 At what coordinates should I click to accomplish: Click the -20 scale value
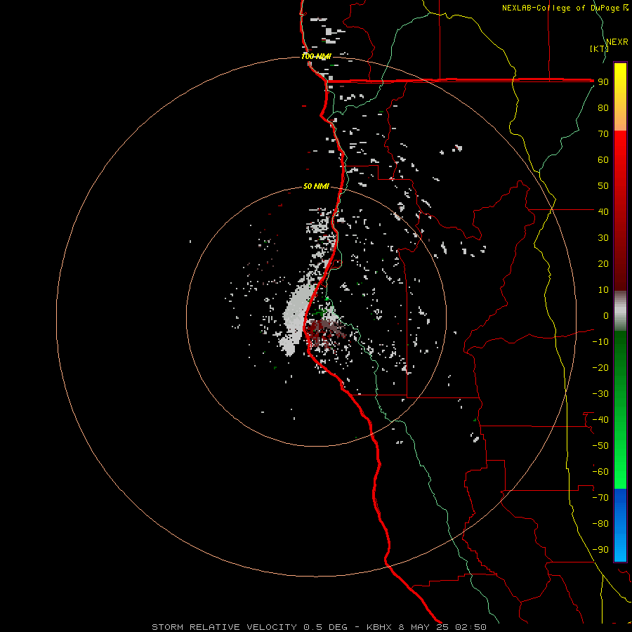(600, 367)
